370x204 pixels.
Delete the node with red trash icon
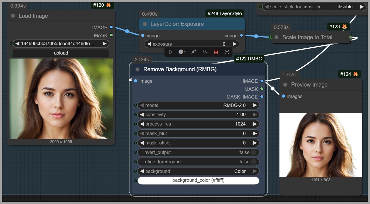[216, 52]
